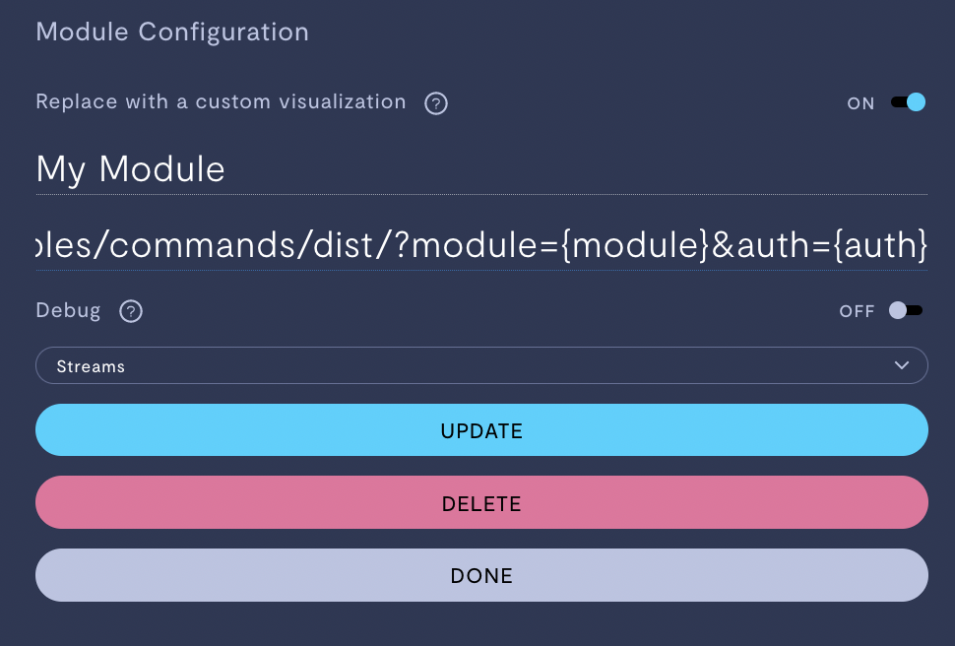
Task: Expand Streams using its chevron arrow
Action: (x=902, y=365)
